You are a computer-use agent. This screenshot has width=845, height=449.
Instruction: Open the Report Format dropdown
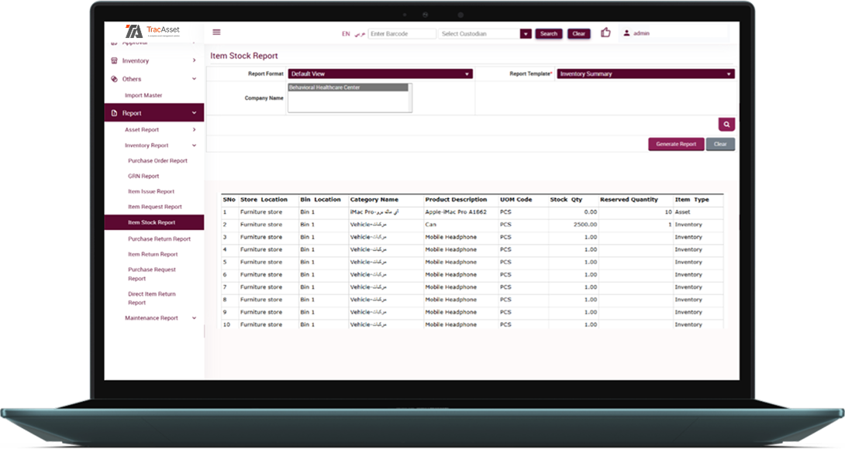pos(380,74)
